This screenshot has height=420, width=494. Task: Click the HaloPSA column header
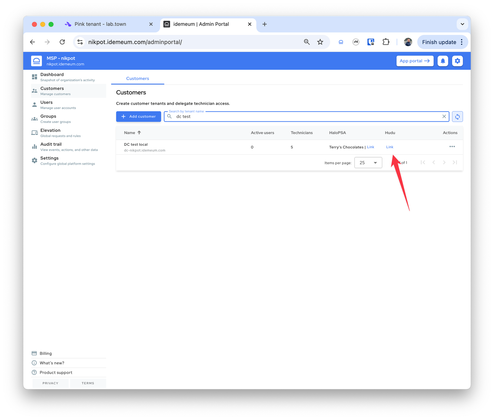pyautogui.click(x=337, y=133)
